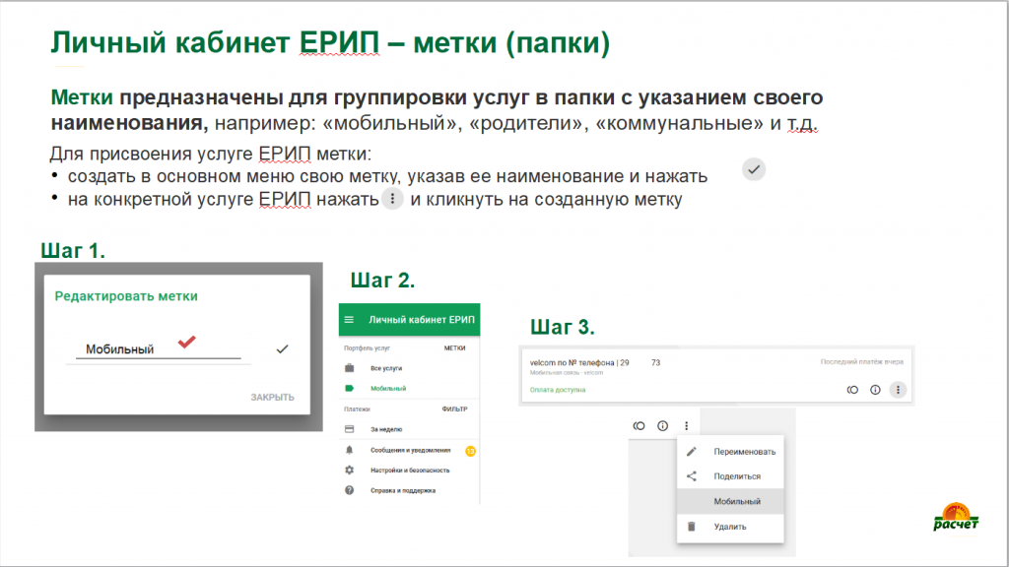
Task: Click the trash icon next to Удалить
Action: 692,527
